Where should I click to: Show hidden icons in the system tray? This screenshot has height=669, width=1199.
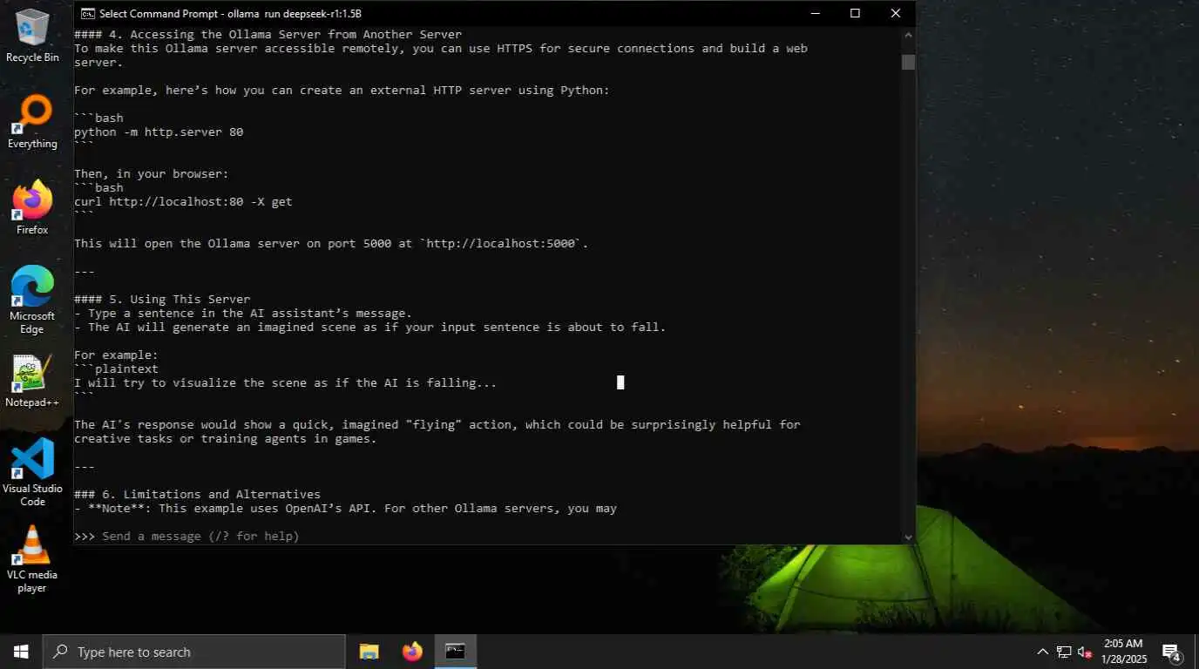pyautogui.click(x=1042, y=652)
